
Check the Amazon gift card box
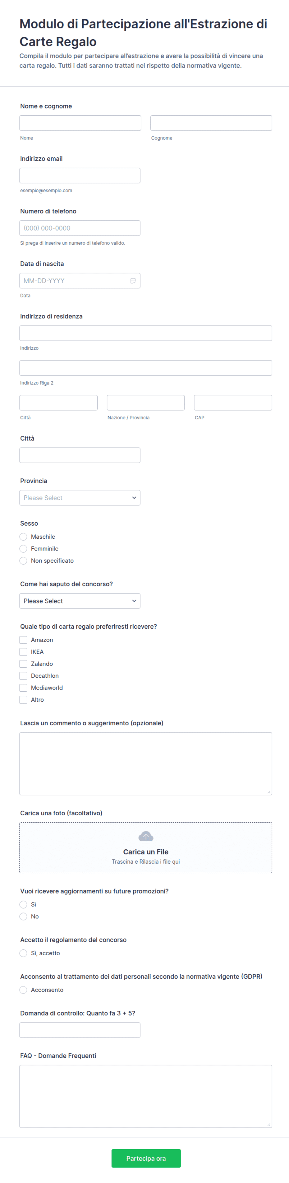23,640
